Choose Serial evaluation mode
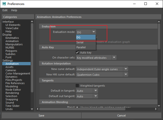Viewport: 163px width, 120px height. [86, 42]
